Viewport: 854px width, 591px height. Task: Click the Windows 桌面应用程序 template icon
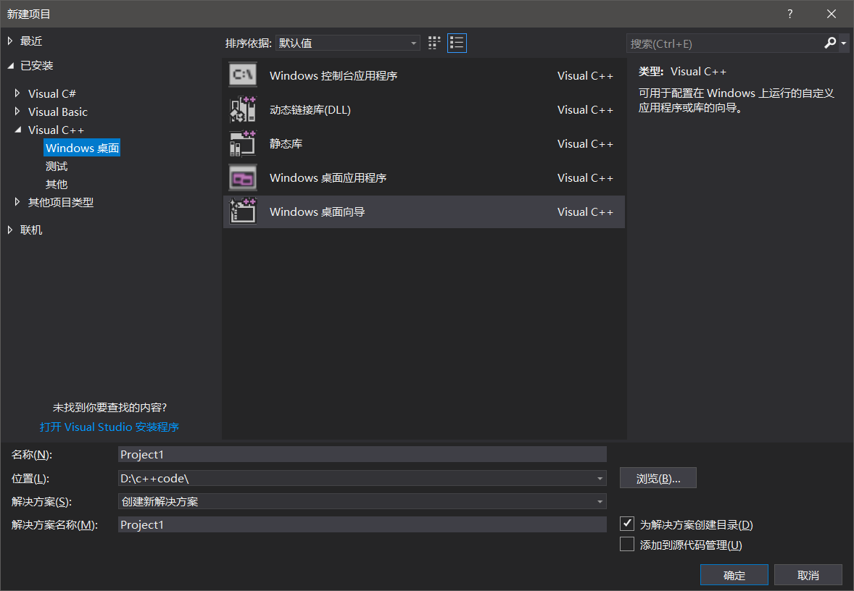coord(243,178)
